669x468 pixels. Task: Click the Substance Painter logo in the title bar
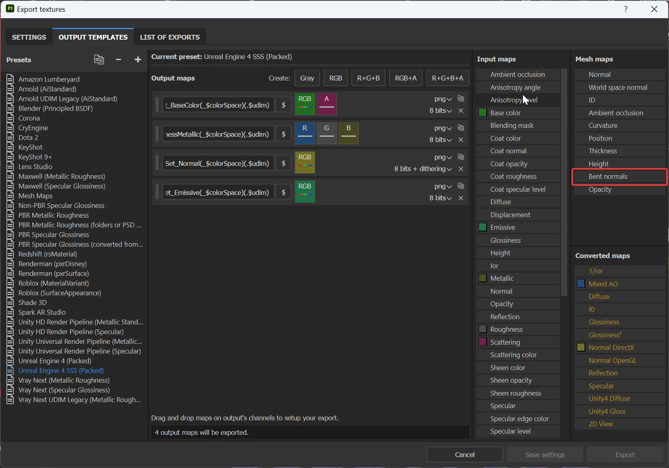10,8
